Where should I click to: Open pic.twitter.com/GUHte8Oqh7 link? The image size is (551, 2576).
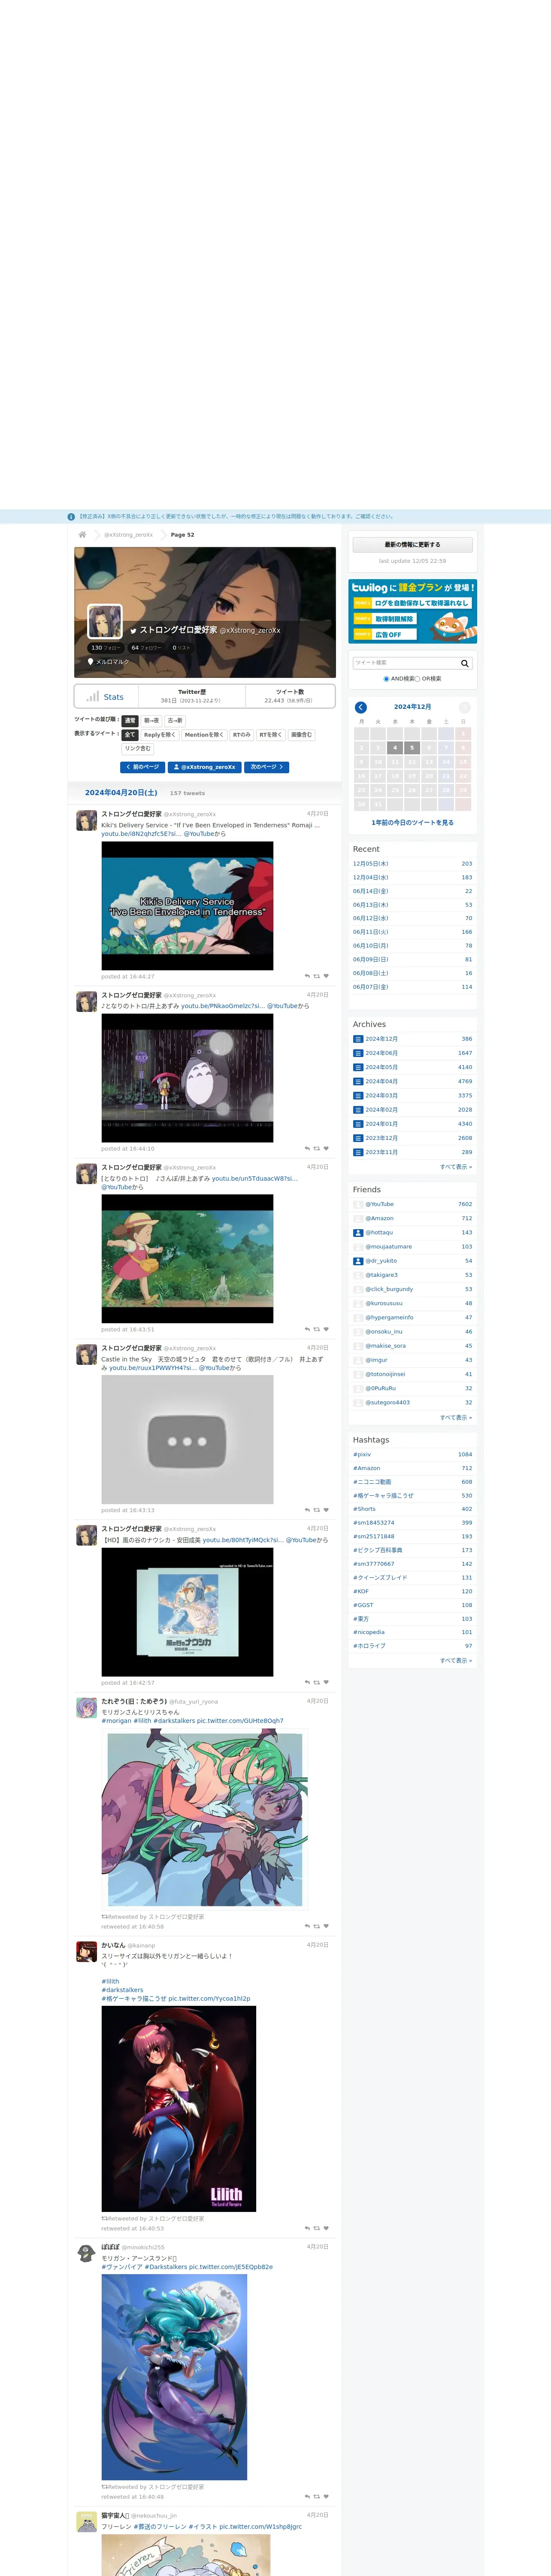pyautogui.click(x=240, y=1721)
